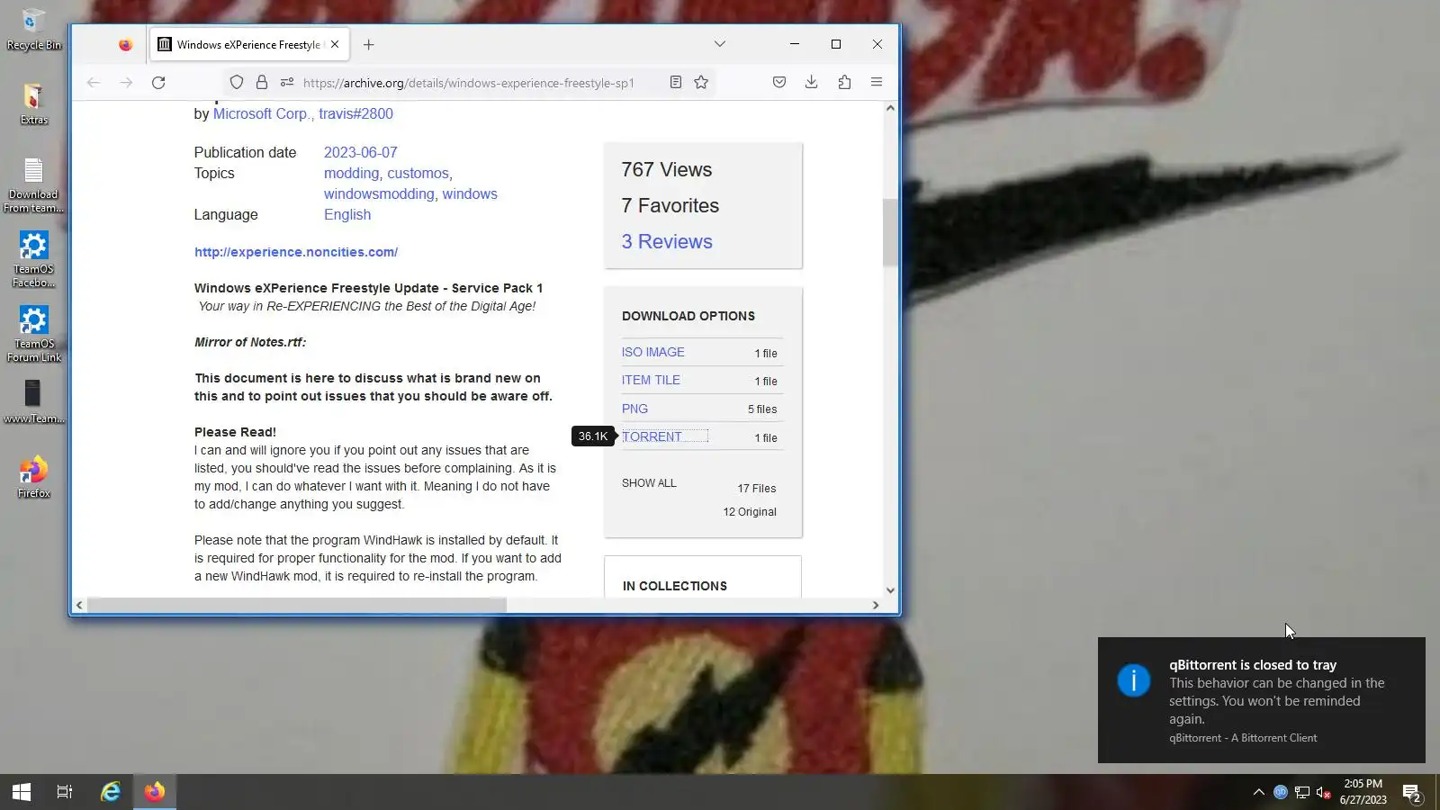This screenshot has height=810, width=1440.
Task: Select the TeamOS Facebook shortcut icon
Action: click(x=33, y=260)
